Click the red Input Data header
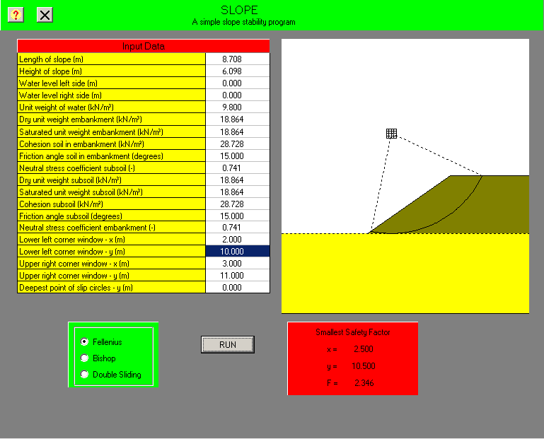The width and height of the screenshot is (544, 439). 144,46
